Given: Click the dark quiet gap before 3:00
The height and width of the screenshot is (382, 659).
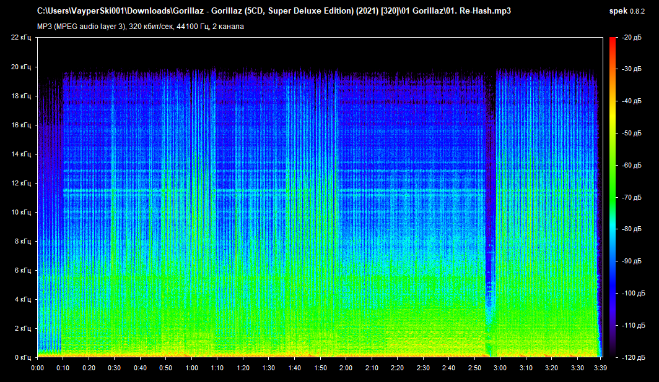Looking at the screenshot, I should tap(489, 185).
